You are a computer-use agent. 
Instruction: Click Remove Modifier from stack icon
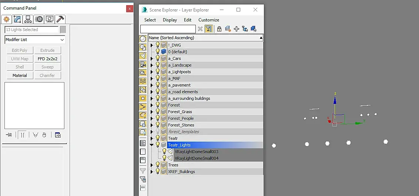tap(44, 135)
